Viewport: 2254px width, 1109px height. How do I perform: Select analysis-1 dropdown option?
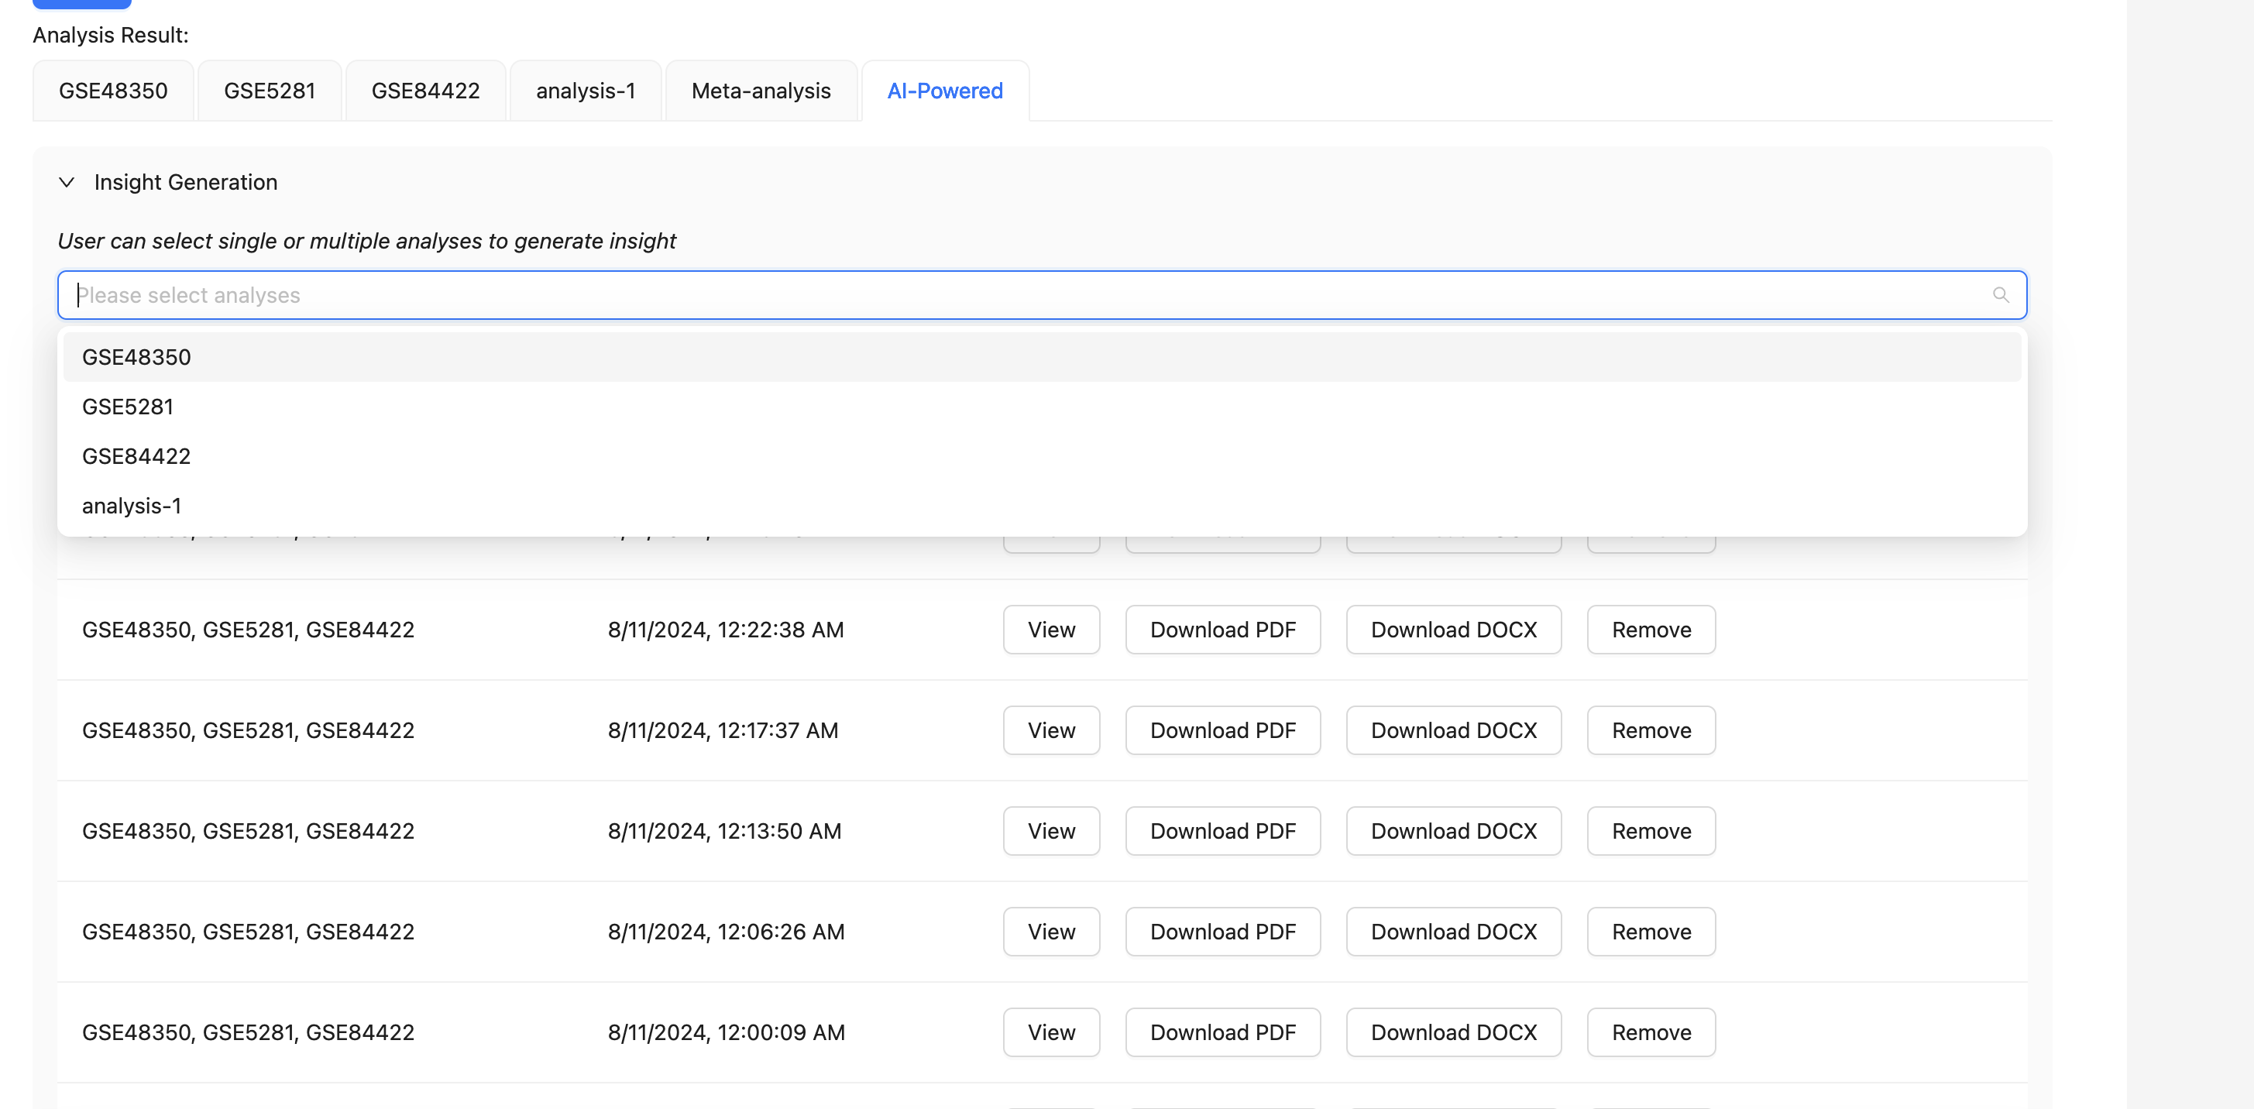[132, 506]
